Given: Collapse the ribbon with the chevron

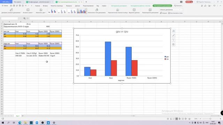Looking at the screenshot, I should (x=221, y=6).
